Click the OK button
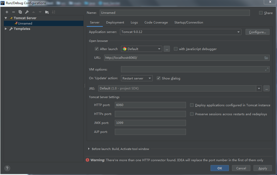277x175 pixels. 220,168
